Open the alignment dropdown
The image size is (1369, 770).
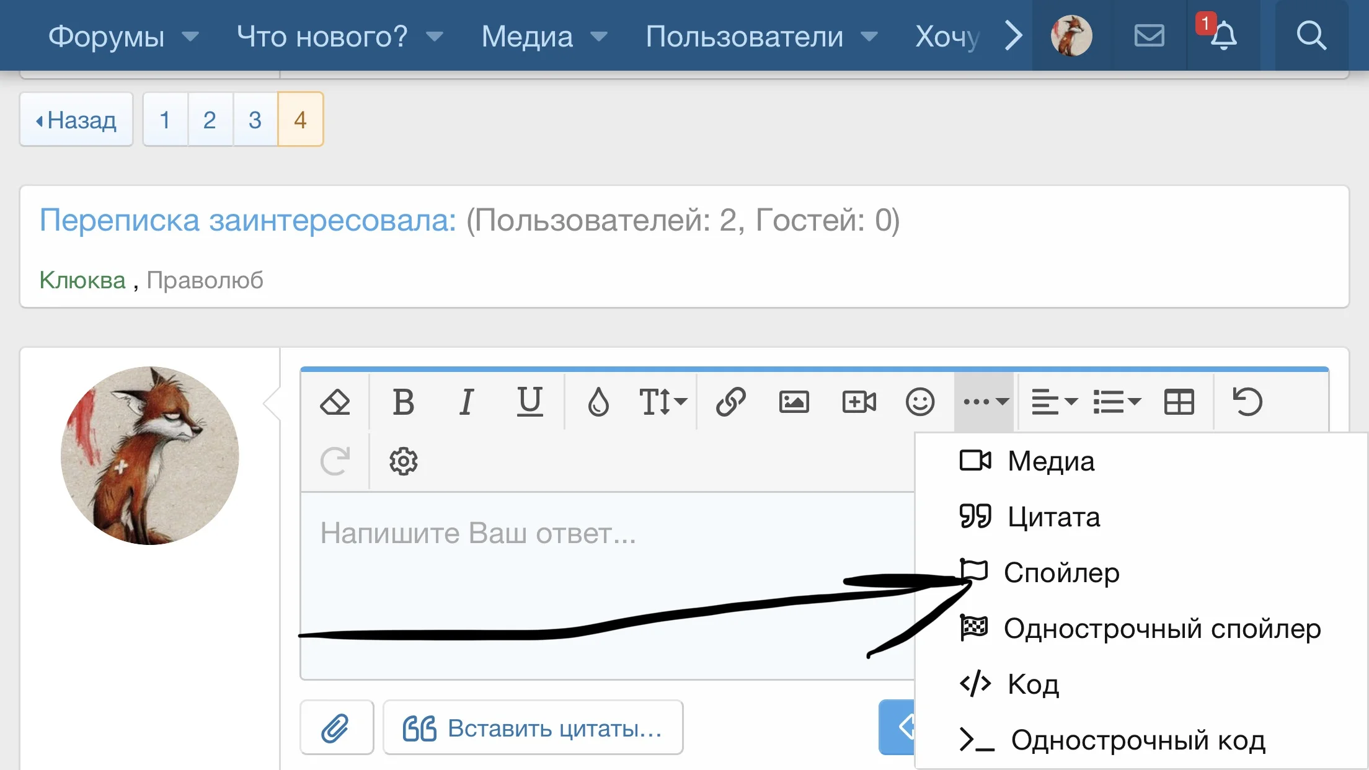[1054, 402]
